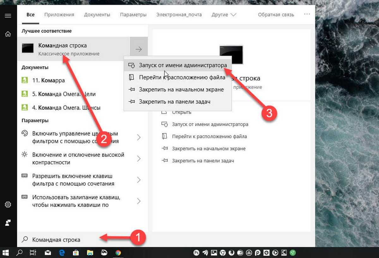379x258 pixels.
Task: Open File Explorer from the taskbar
Action: [x=90, y=253]
